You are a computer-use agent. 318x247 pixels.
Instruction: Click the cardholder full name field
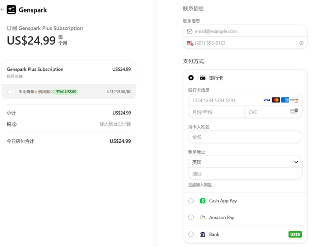pos(245,137)
